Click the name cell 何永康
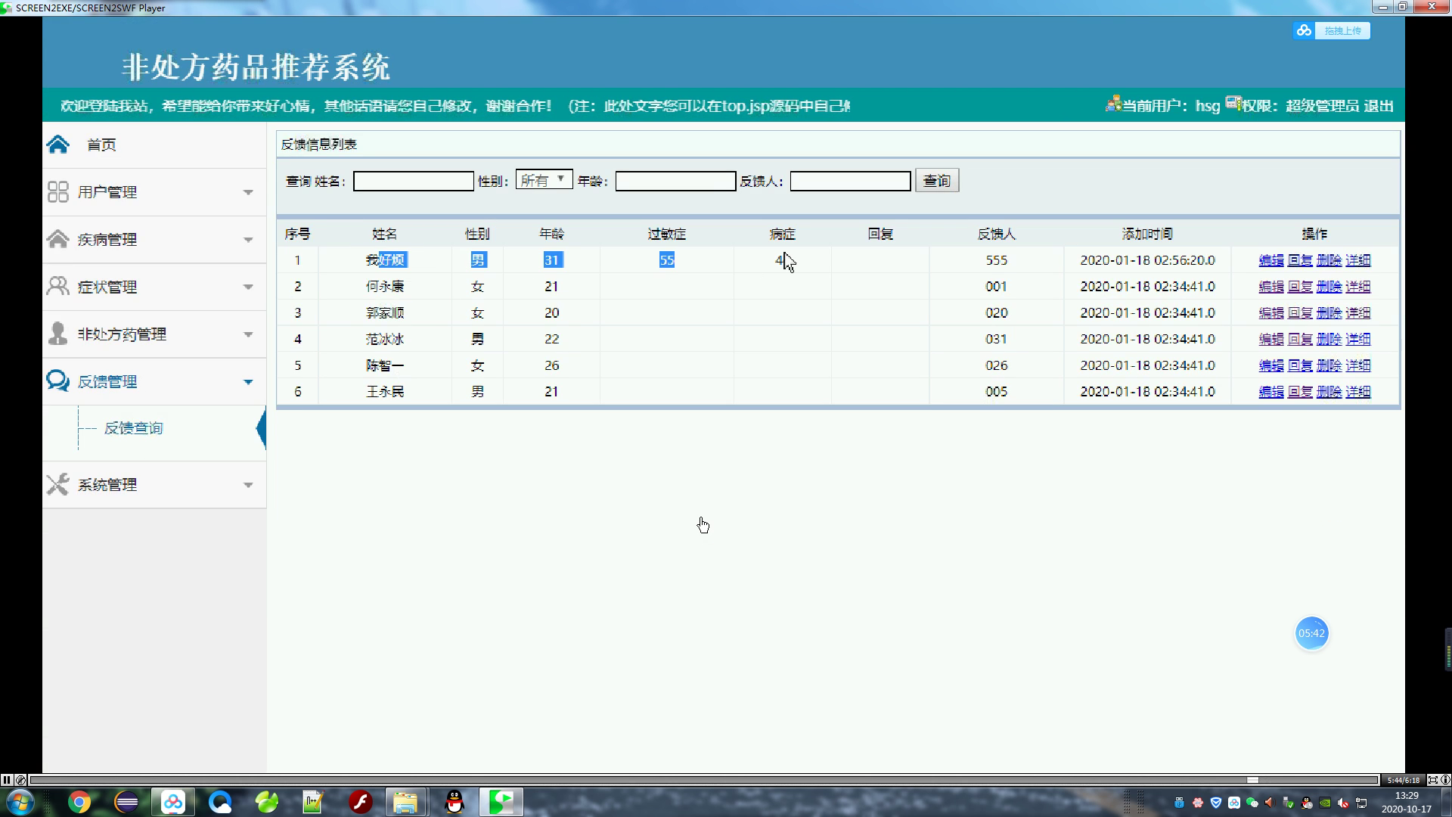 click(x=385, y=287)
